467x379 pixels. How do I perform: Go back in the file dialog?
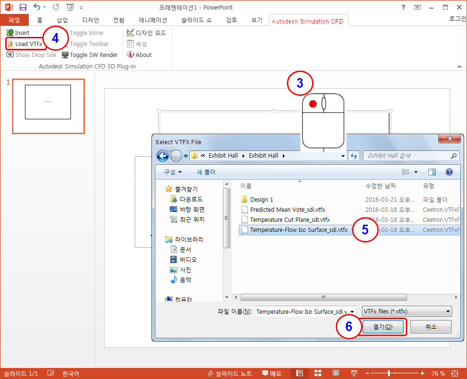point(163,156)
